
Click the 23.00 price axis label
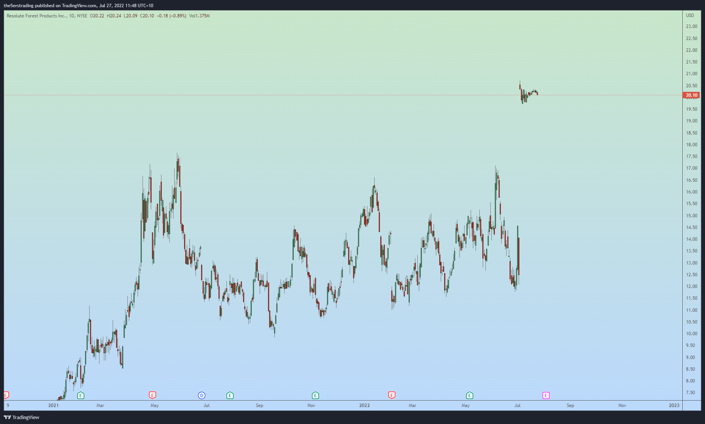coord(691,26)
